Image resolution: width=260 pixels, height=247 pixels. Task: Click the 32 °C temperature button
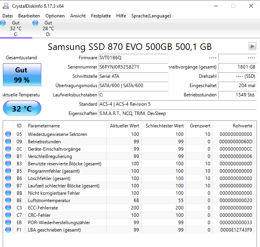(x=22, y=108)
